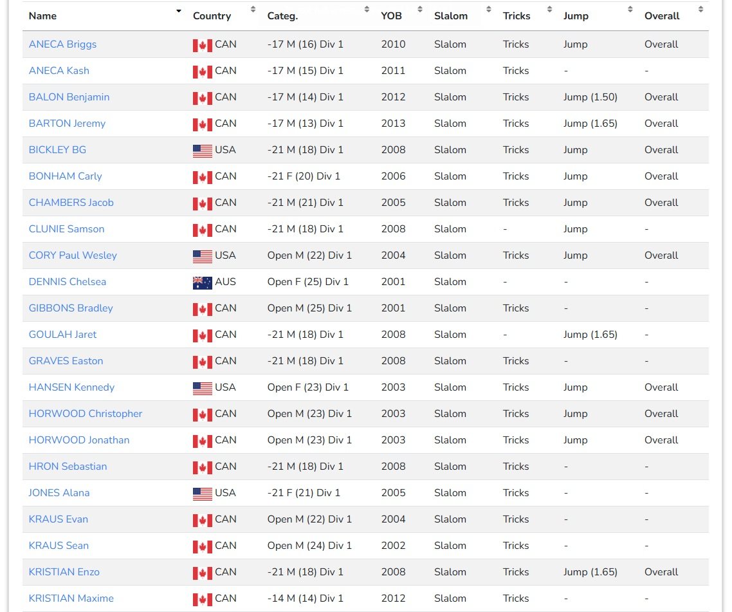Image resolution: width=732 pixels, height=612 pixels.
Task: Click the USA flag in BICKLEY BG row
Action: pos(202,151)
